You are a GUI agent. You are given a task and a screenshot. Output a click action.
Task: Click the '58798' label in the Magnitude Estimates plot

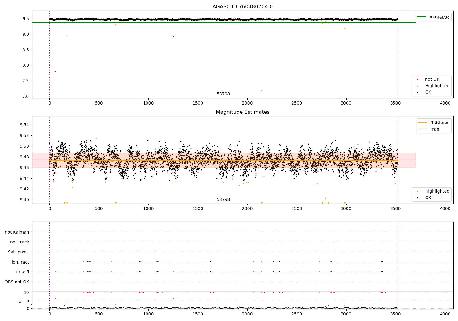(223, 200)
